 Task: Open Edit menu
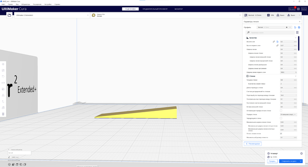click(x=11, y=4)
